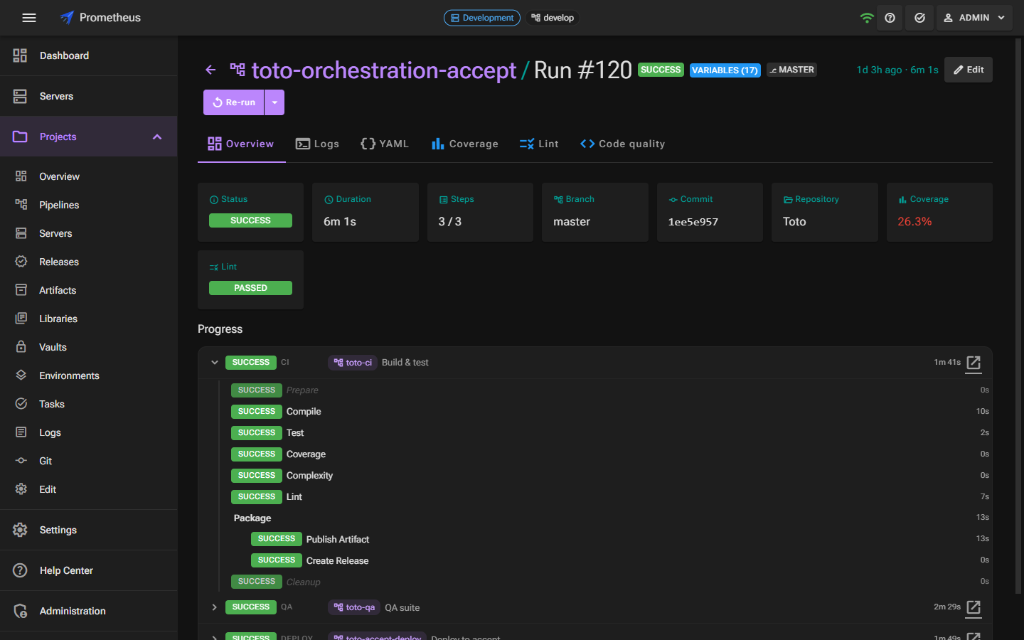Click pipeline icon beside toto-orchestration-accept title

click(x=238, y=70)
